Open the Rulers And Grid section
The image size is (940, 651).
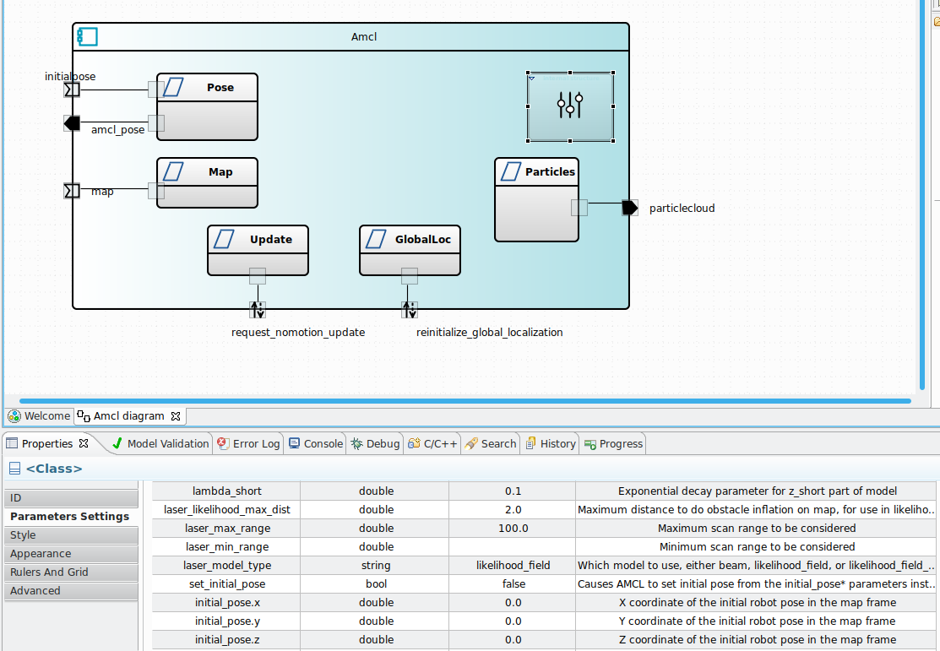[x=49, y=572]
